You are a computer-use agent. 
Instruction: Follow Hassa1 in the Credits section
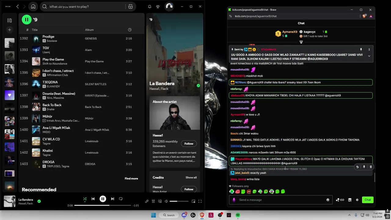[x=189, y=189]
